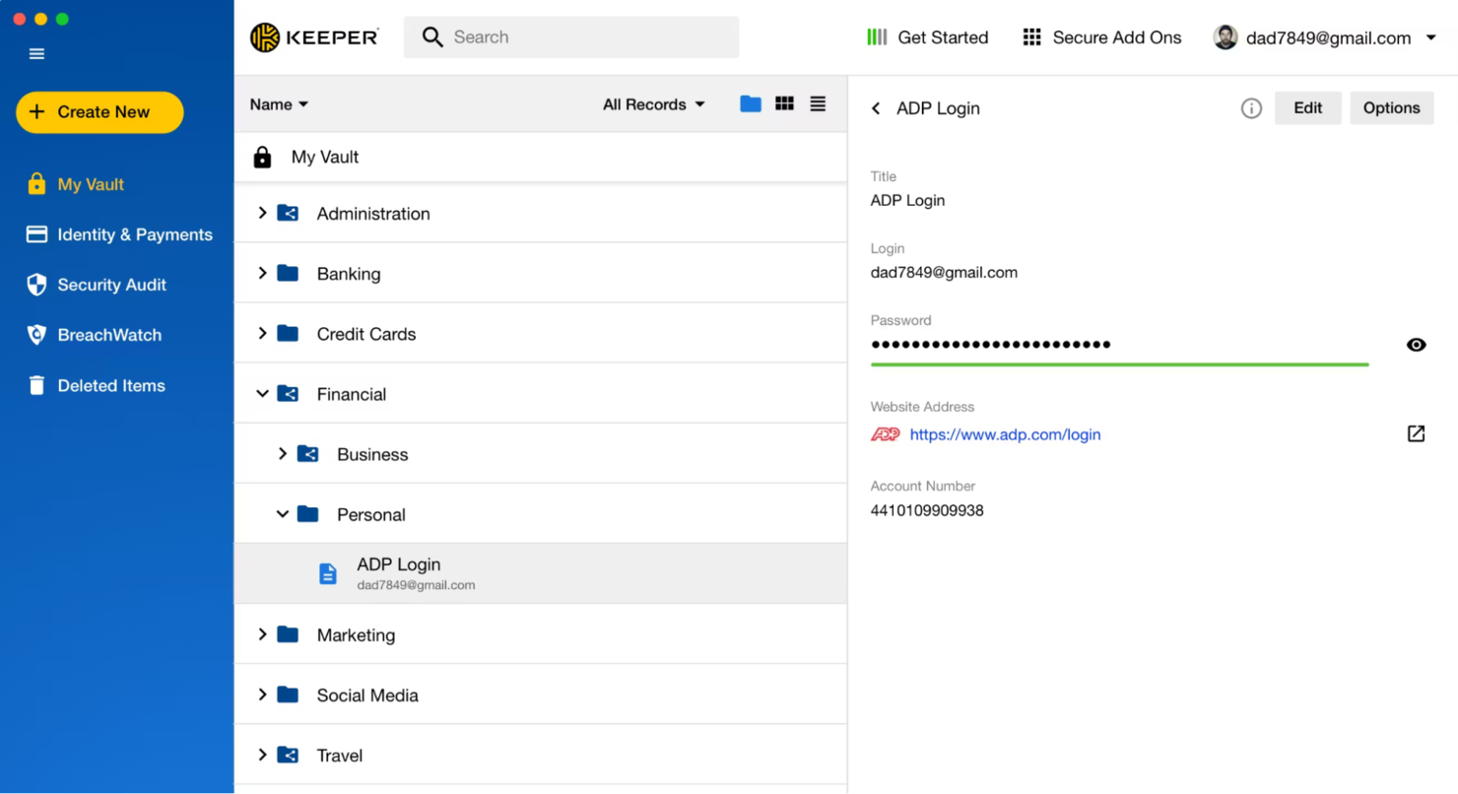Click the Edit button

pyautogui.click(x=1307, y=108)
